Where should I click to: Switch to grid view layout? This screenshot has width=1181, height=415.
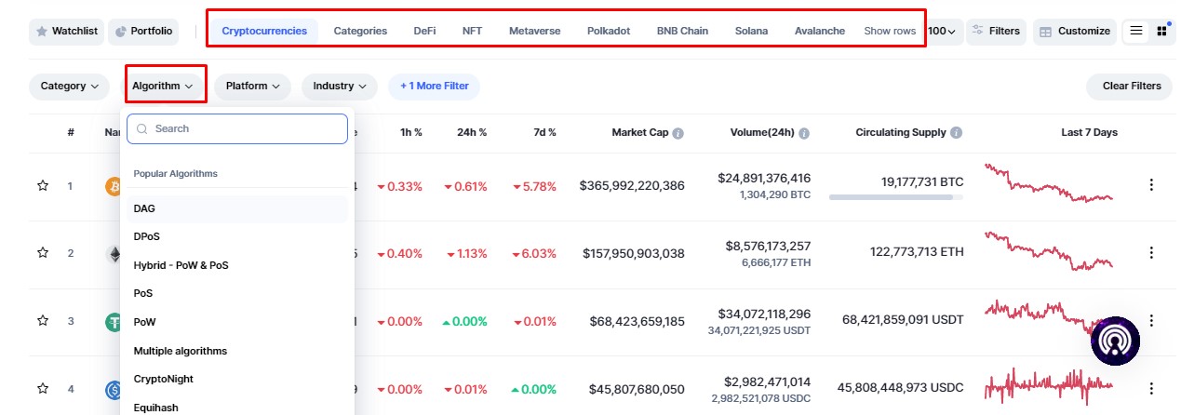click(x=1161, y=32)
